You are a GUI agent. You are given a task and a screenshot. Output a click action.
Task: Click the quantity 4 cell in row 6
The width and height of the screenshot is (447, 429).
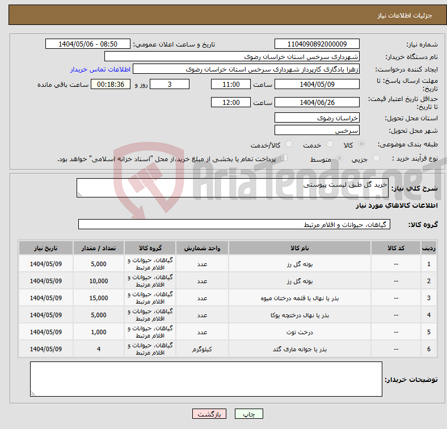coord(99,349)
